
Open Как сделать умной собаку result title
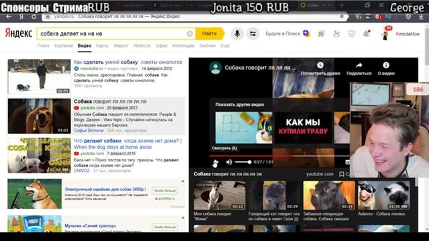(128, 62)
